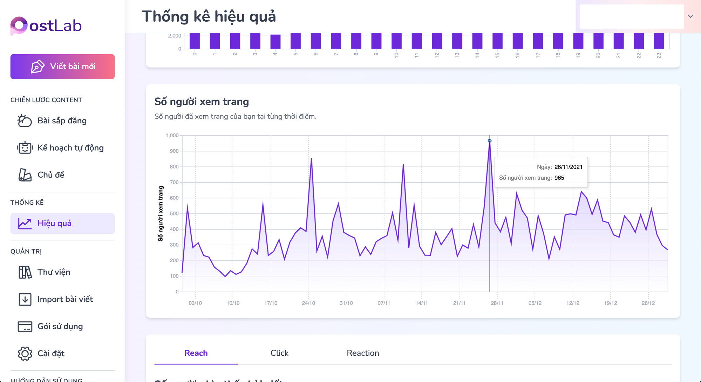Click the PostLab logo
Image resolution: width=701 pixels, height=382 pixels.
tap(46, 26)
